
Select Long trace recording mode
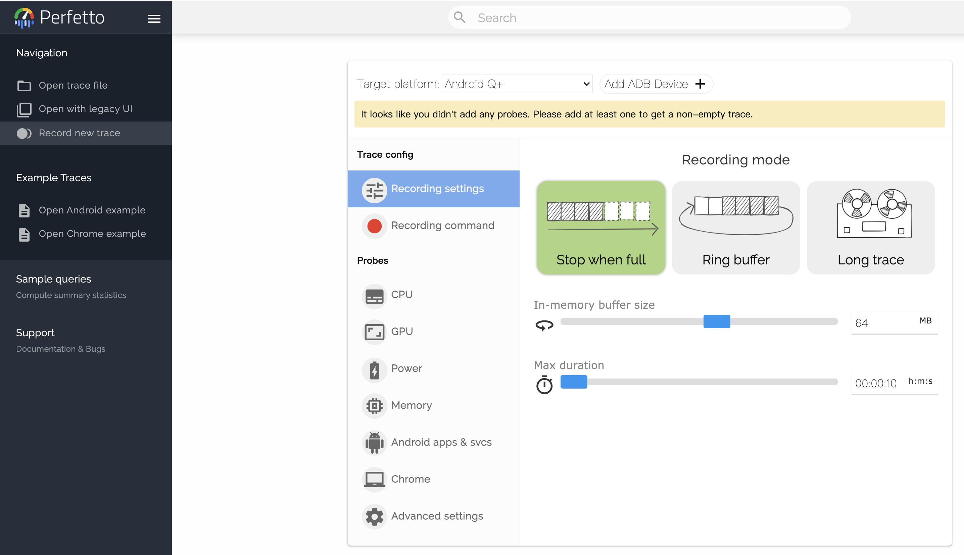pos(871,228)
